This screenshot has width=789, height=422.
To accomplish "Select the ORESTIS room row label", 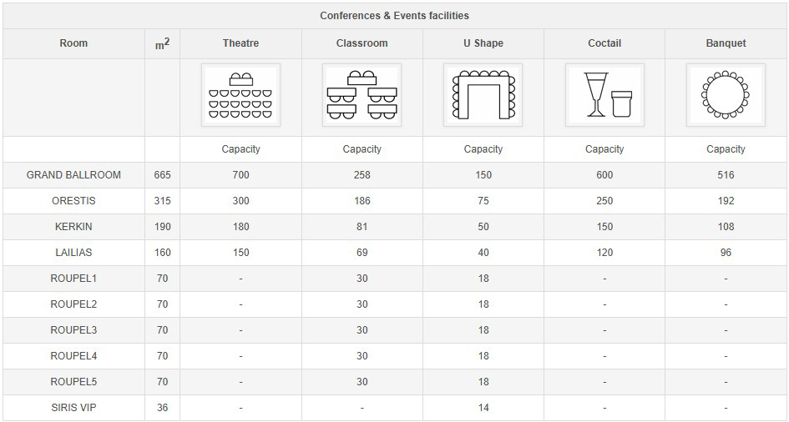I will tap(73, 201).
